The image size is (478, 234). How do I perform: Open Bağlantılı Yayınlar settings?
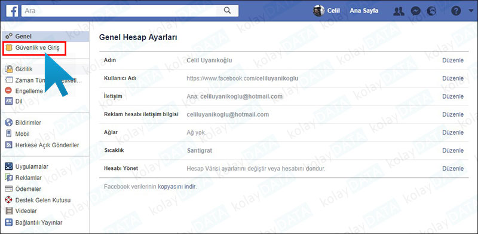pos(39,223)
